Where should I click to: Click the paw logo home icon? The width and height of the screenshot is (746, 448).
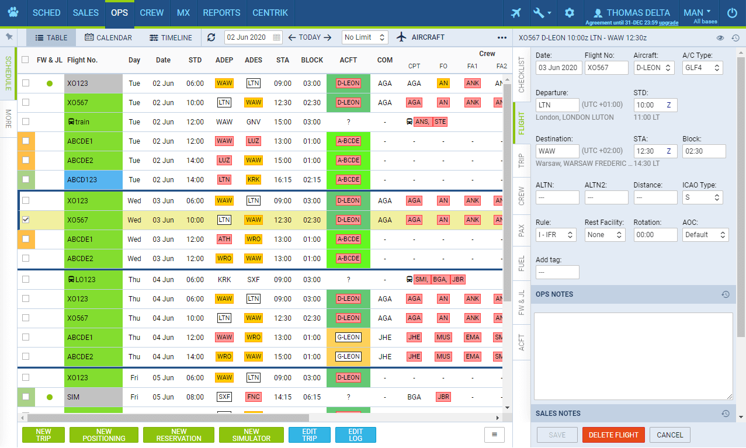pos(13,13)
